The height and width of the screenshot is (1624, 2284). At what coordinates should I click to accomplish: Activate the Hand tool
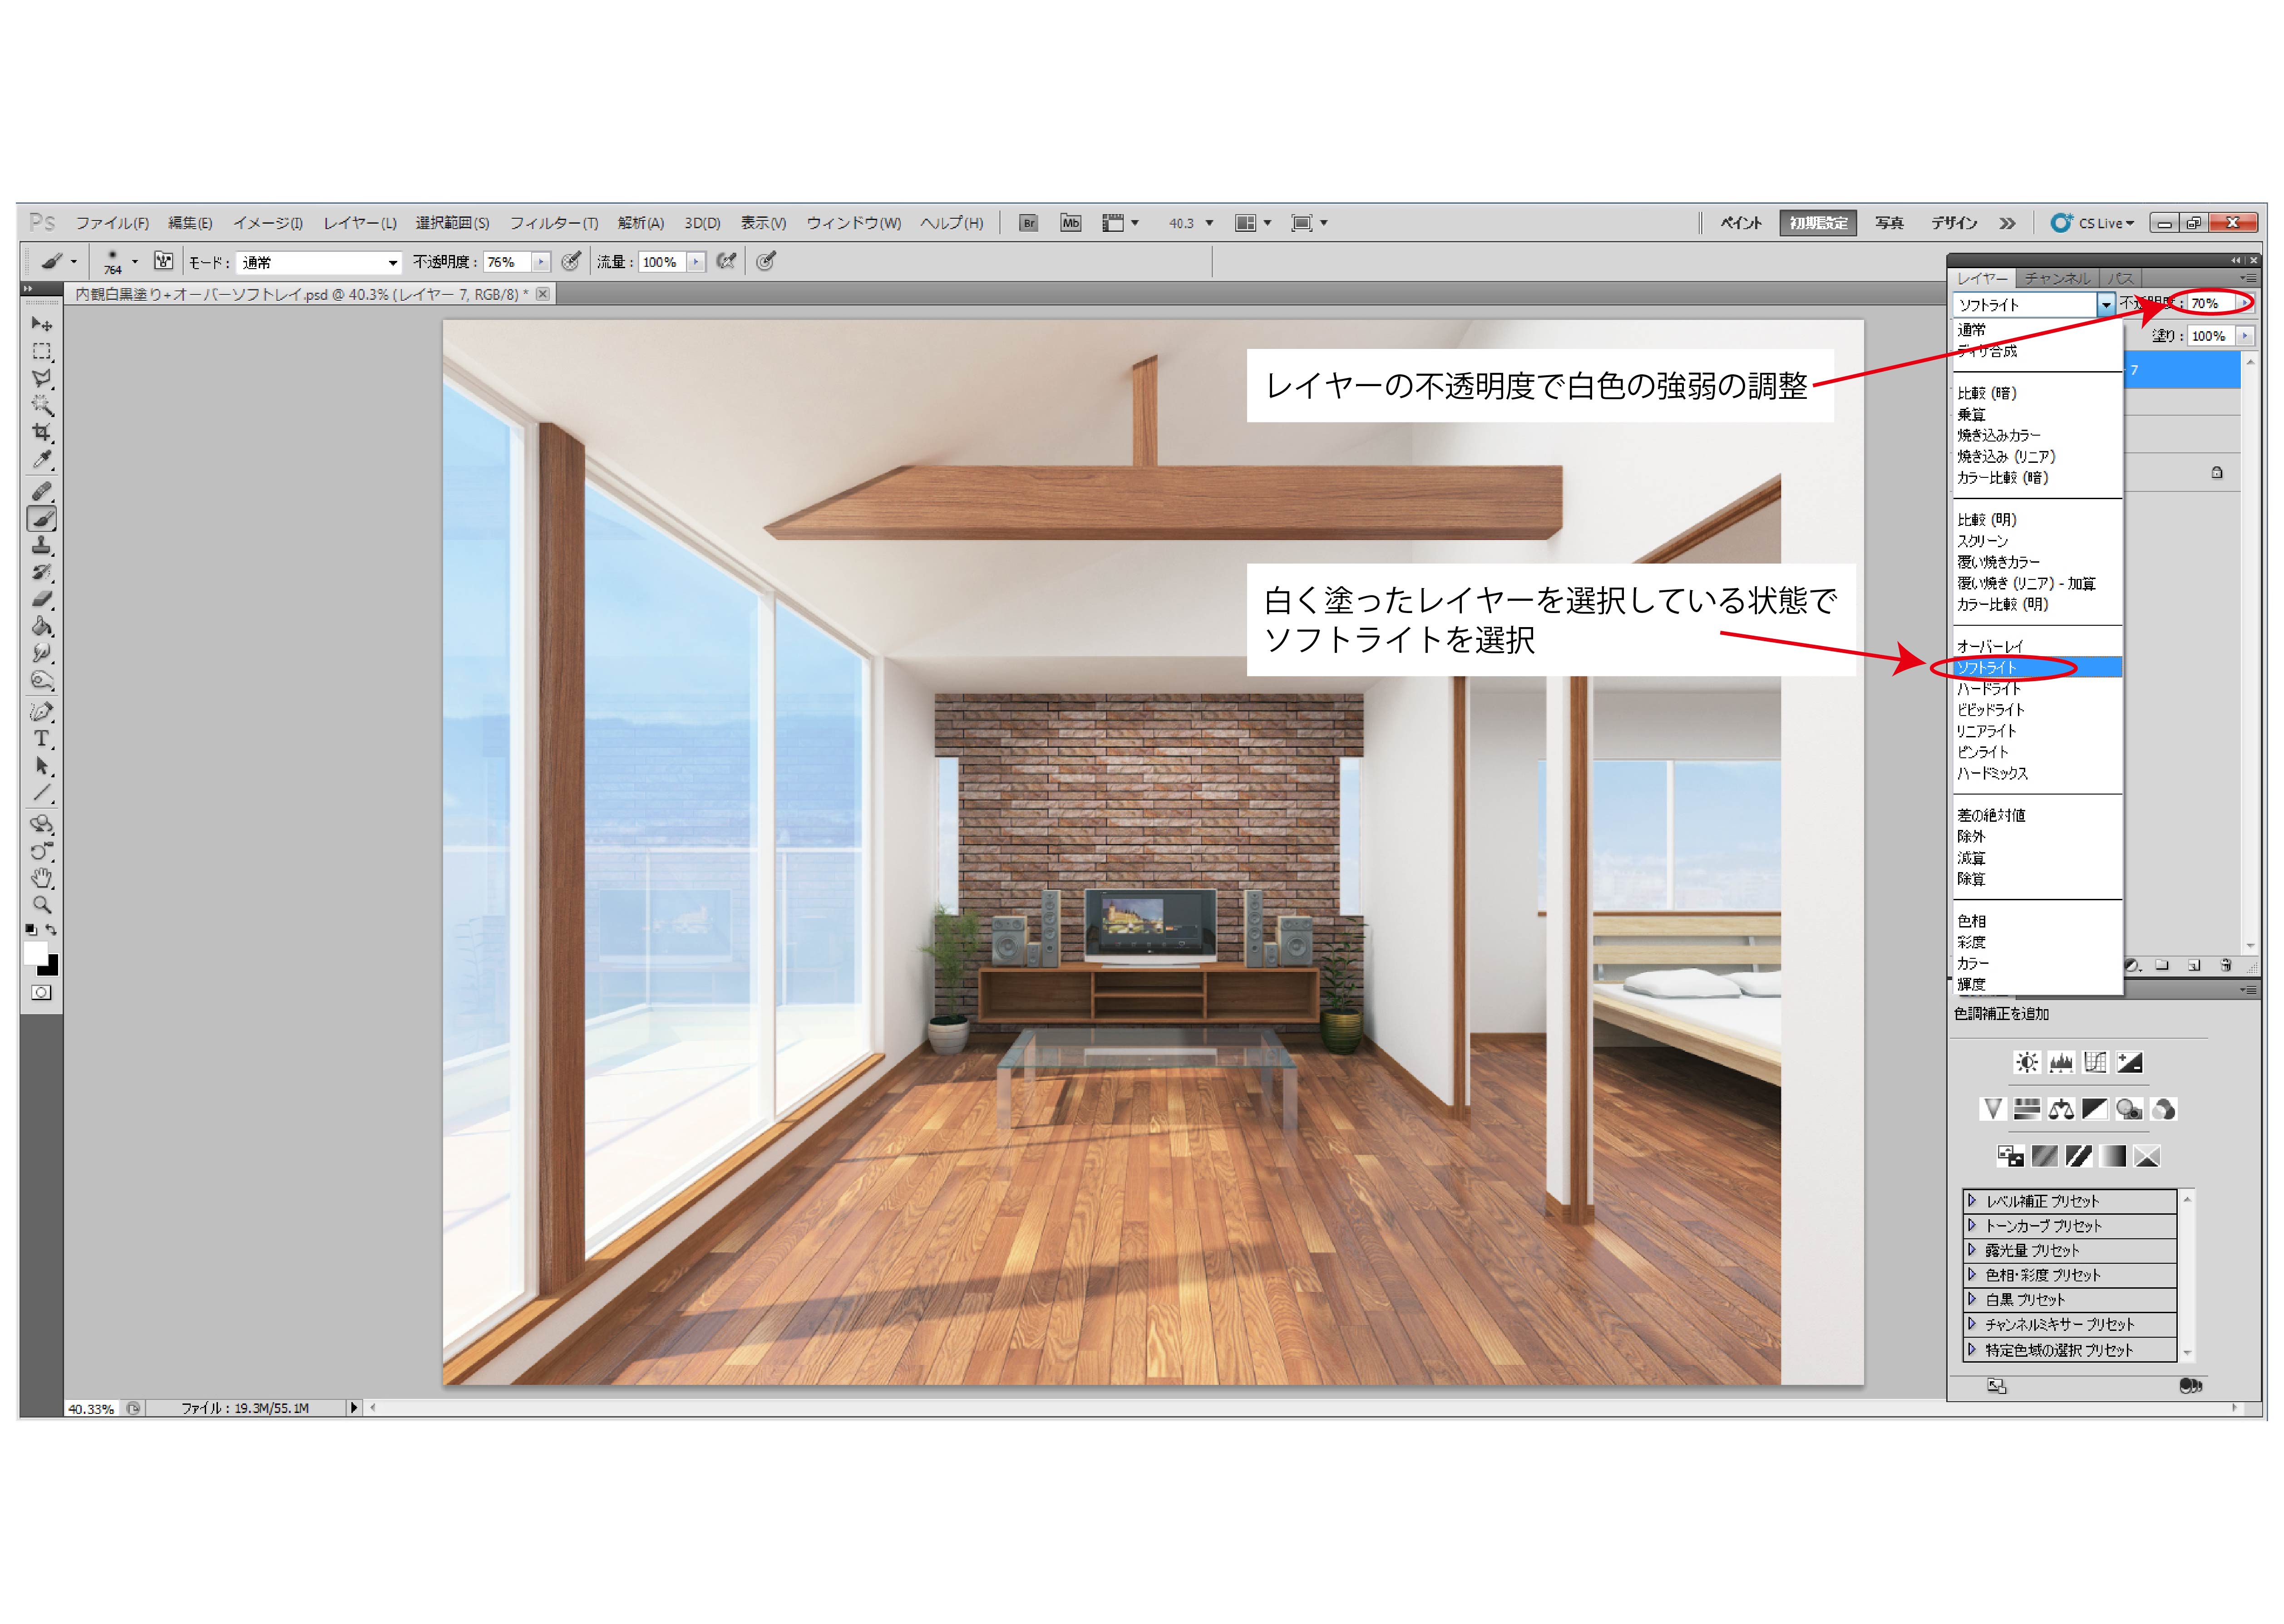(41, 878)
